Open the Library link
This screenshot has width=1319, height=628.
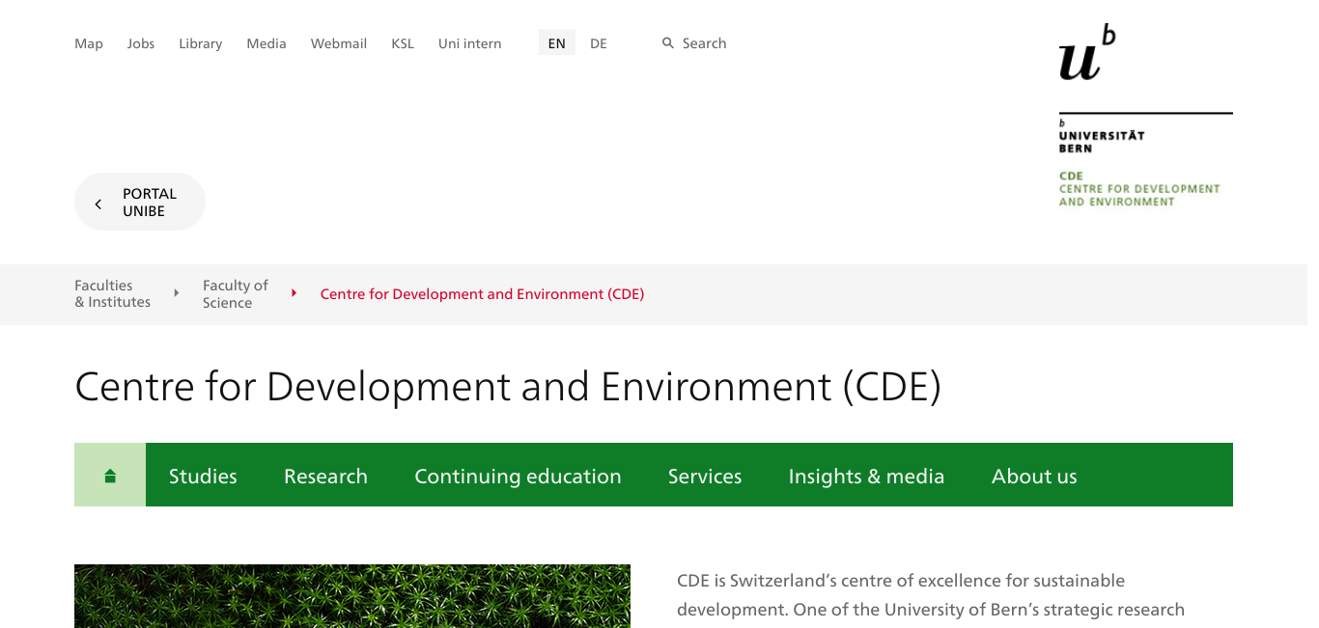[201, 43]
